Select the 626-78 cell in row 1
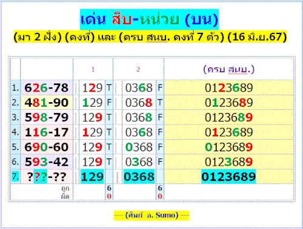This screenshot has width=303, height=229. coord(47,88)
